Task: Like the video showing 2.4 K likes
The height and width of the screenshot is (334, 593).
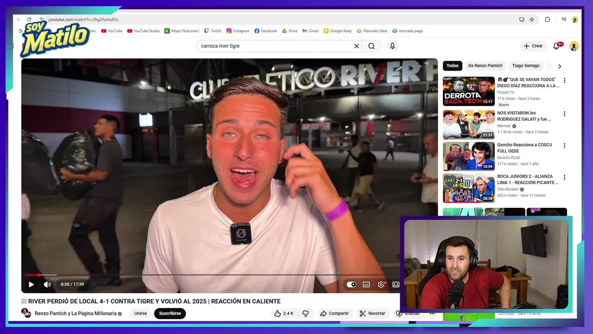Action: click(284, 314)
